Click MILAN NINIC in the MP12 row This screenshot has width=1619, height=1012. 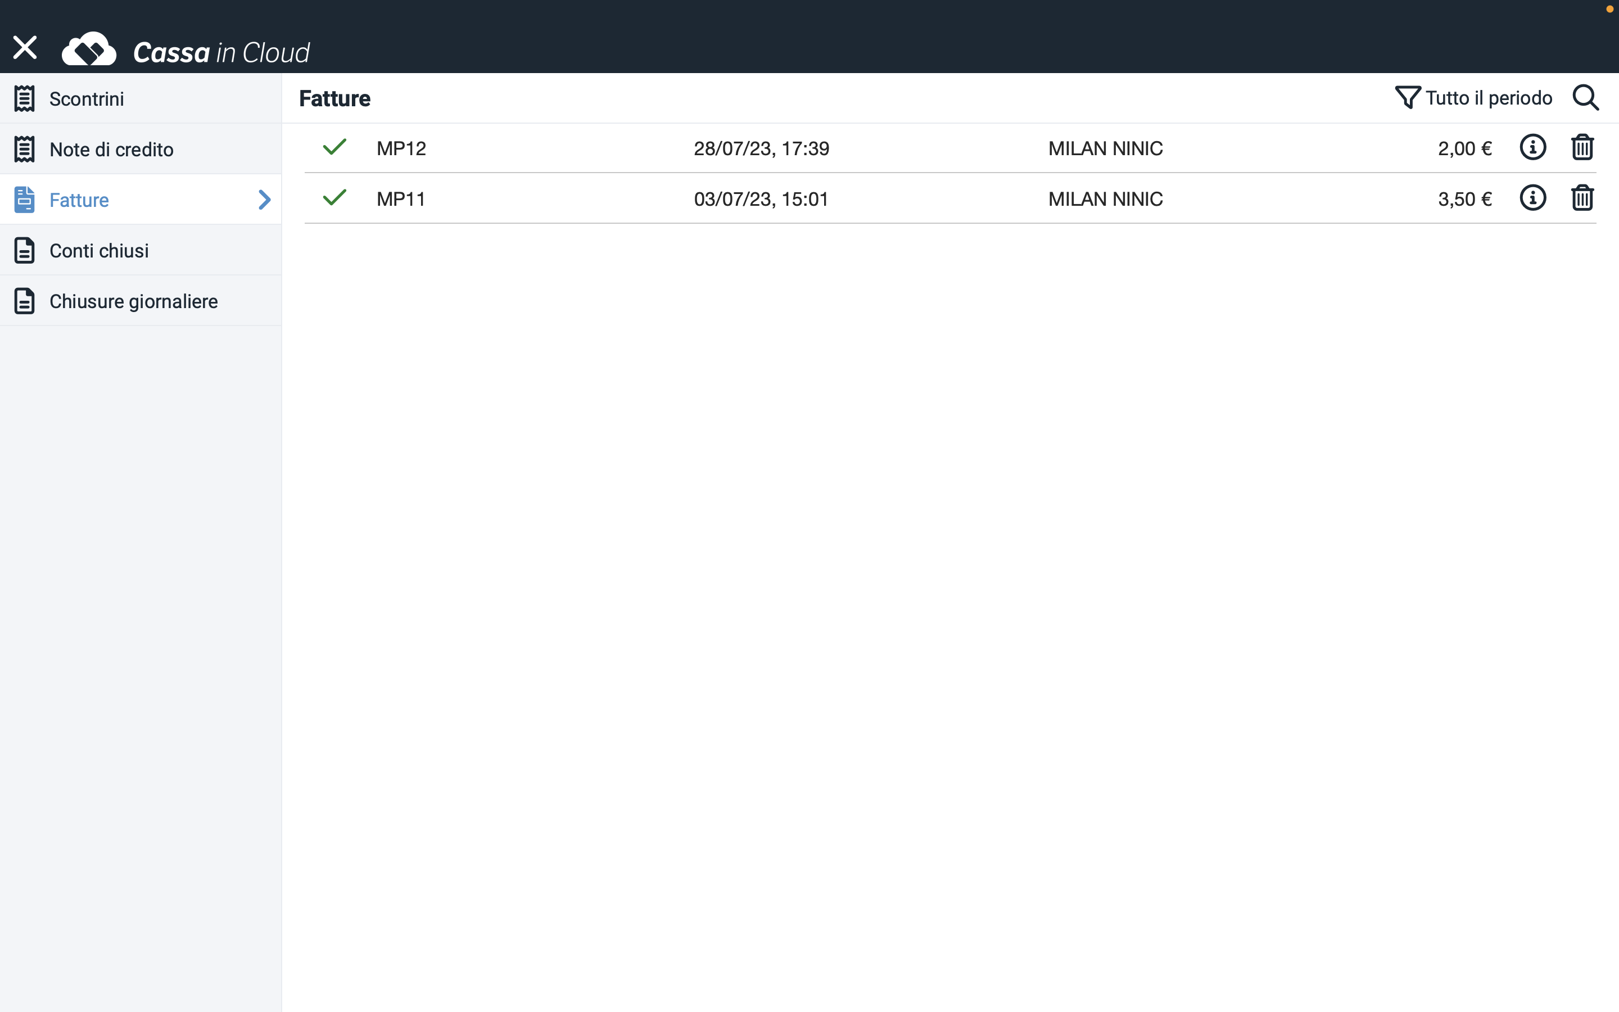point(1105,148)
